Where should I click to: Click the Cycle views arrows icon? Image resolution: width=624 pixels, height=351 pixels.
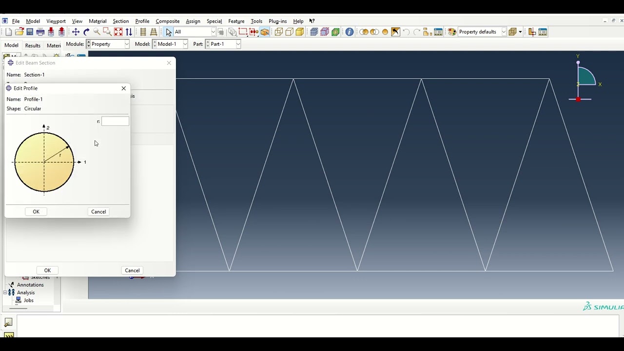tap(129, 32)
